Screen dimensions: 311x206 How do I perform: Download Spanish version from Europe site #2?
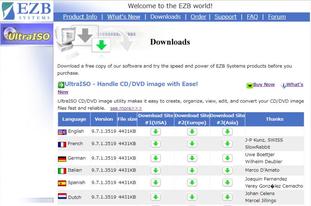(192, 183)
